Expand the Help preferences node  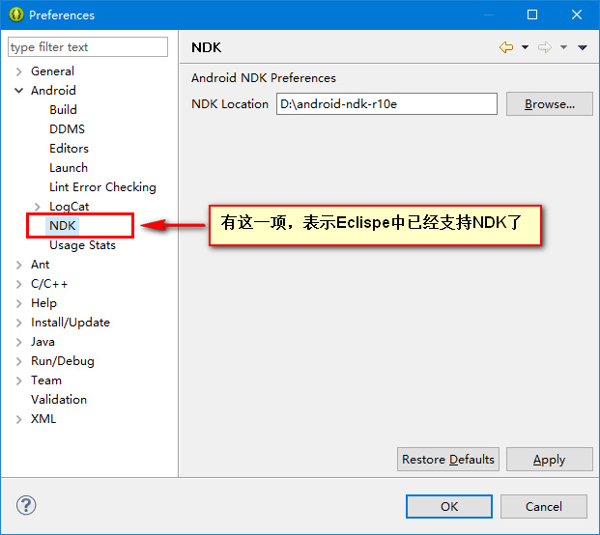18,303
